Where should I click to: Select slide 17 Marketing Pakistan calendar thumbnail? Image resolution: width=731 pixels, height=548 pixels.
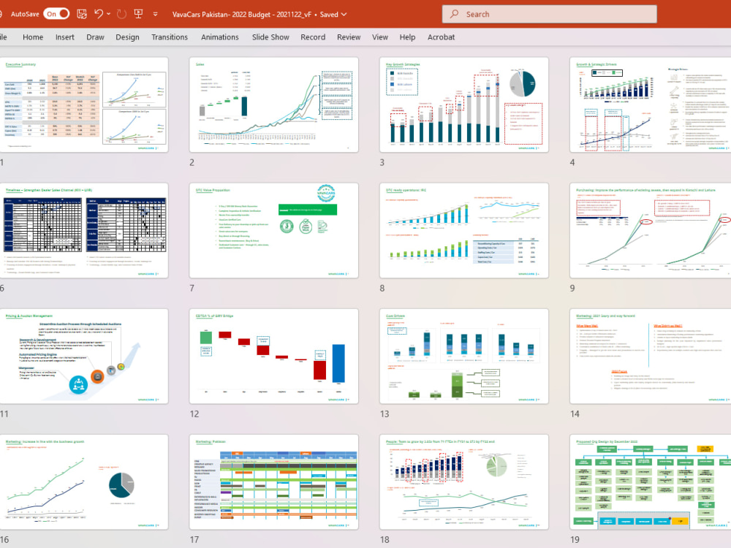pos(273,482)
